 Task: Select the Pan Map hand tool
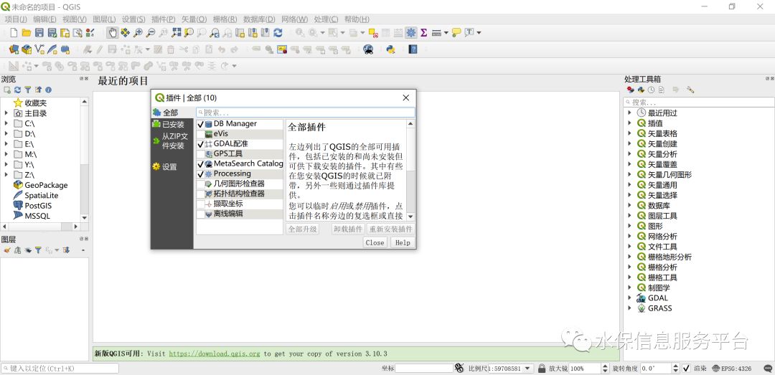pos(113,33)
